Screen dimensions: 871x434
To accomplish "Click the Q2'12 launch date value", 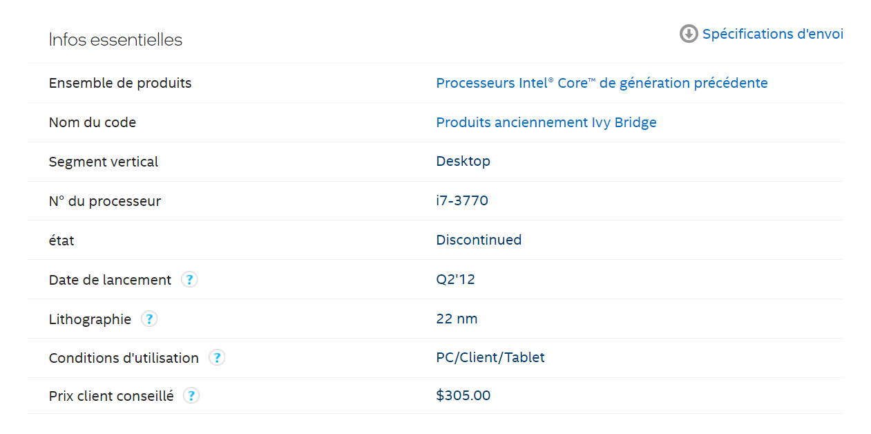I will pos(455,279).
